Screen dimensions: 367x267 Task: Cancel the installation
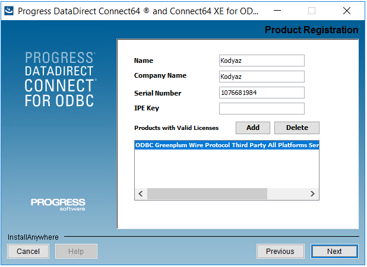point(28,252)
